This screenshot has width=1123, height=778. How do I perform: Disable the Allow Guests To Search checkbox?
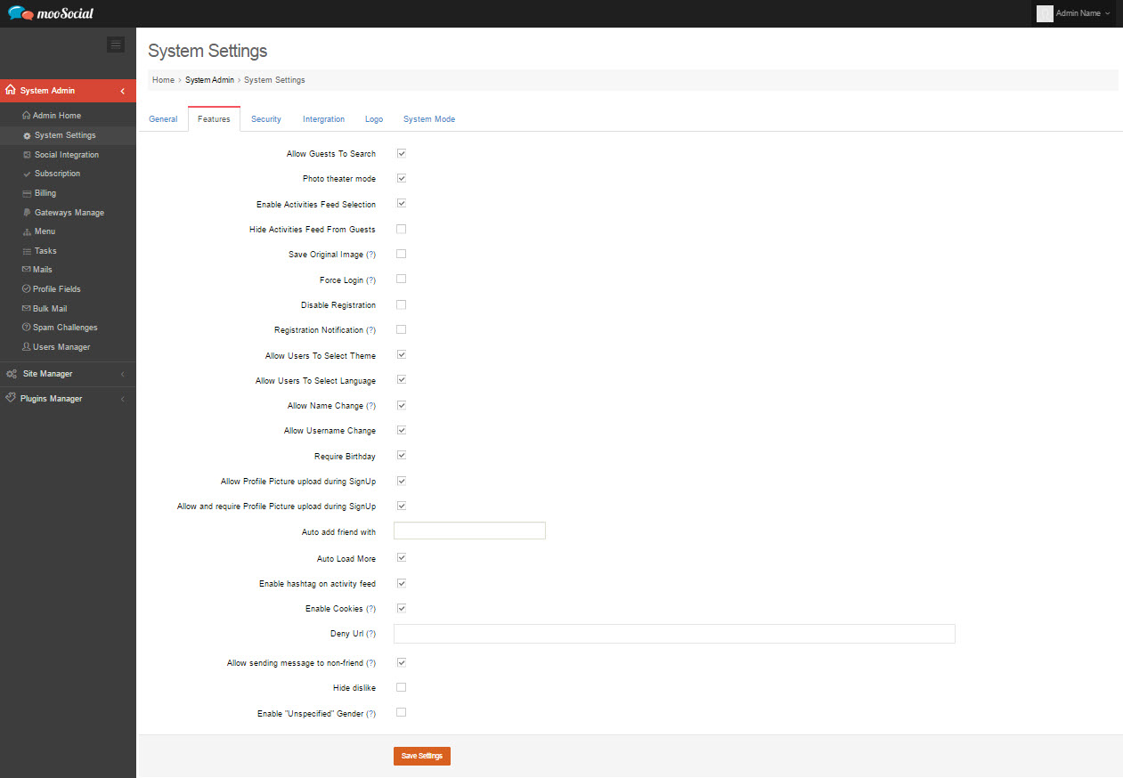(401, 152)
